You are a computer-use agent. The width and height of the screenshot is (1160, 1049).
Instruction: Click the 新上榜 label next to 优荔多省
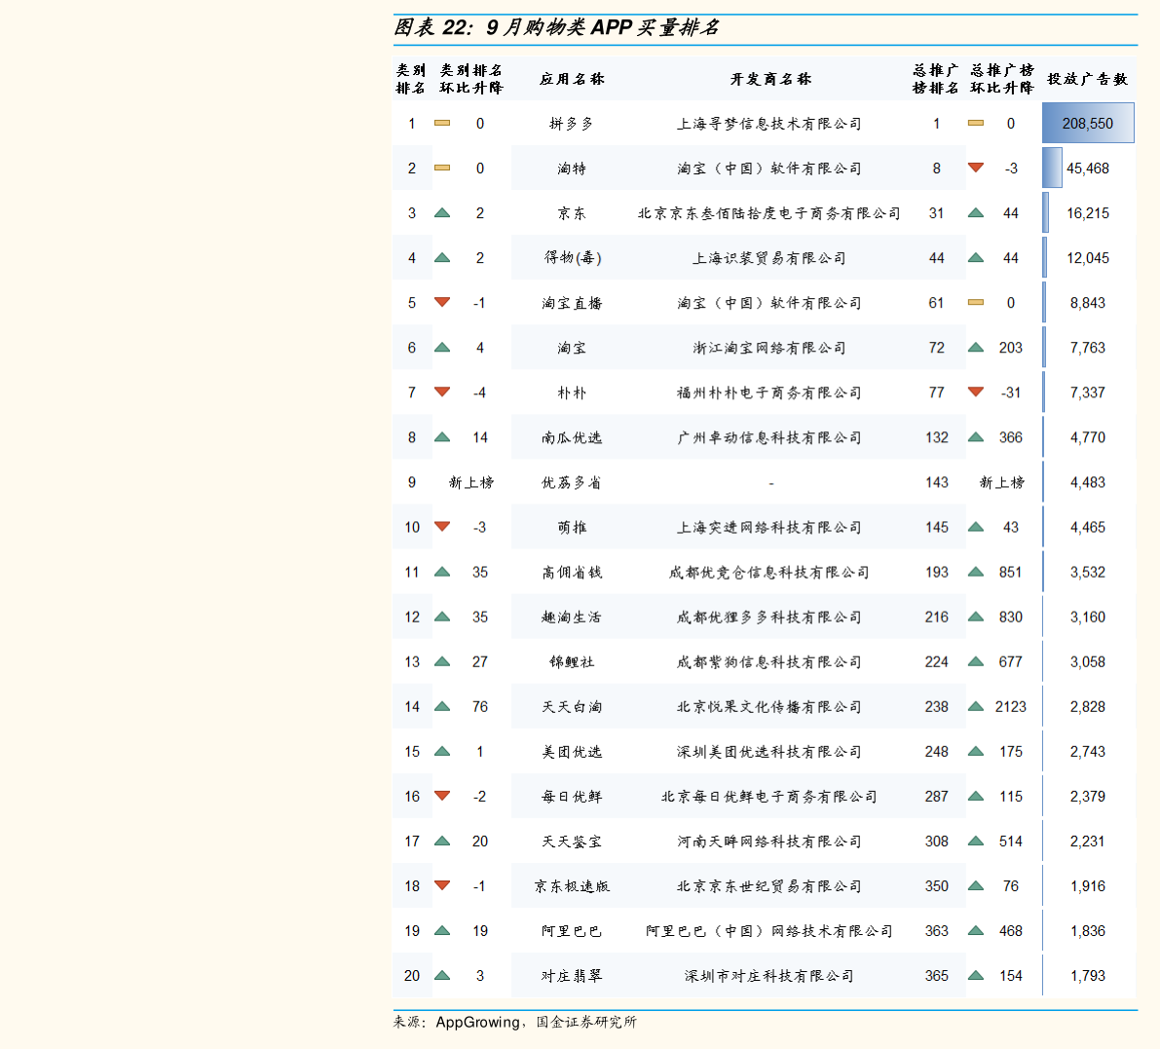click(x=471, y=482)
